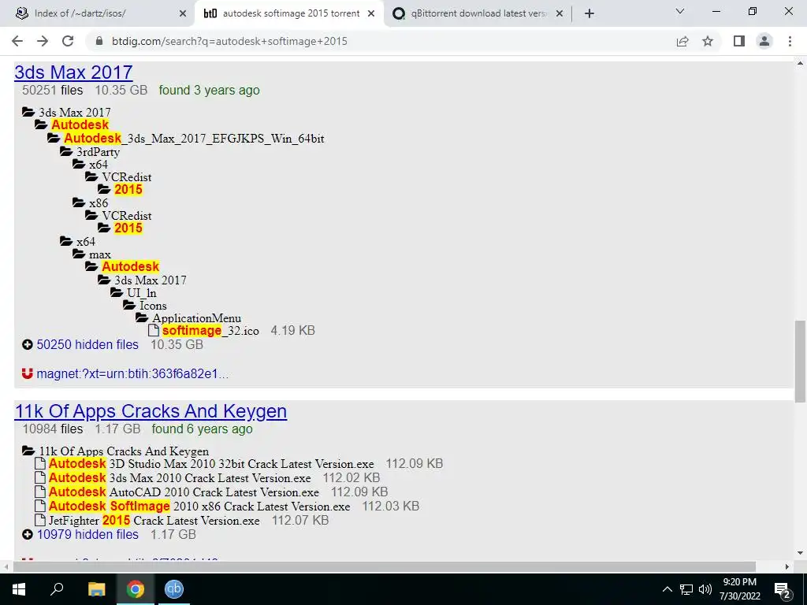Open the browser side panel
Viewport: 807px width, 605px height.
click(x=739, y=41)
